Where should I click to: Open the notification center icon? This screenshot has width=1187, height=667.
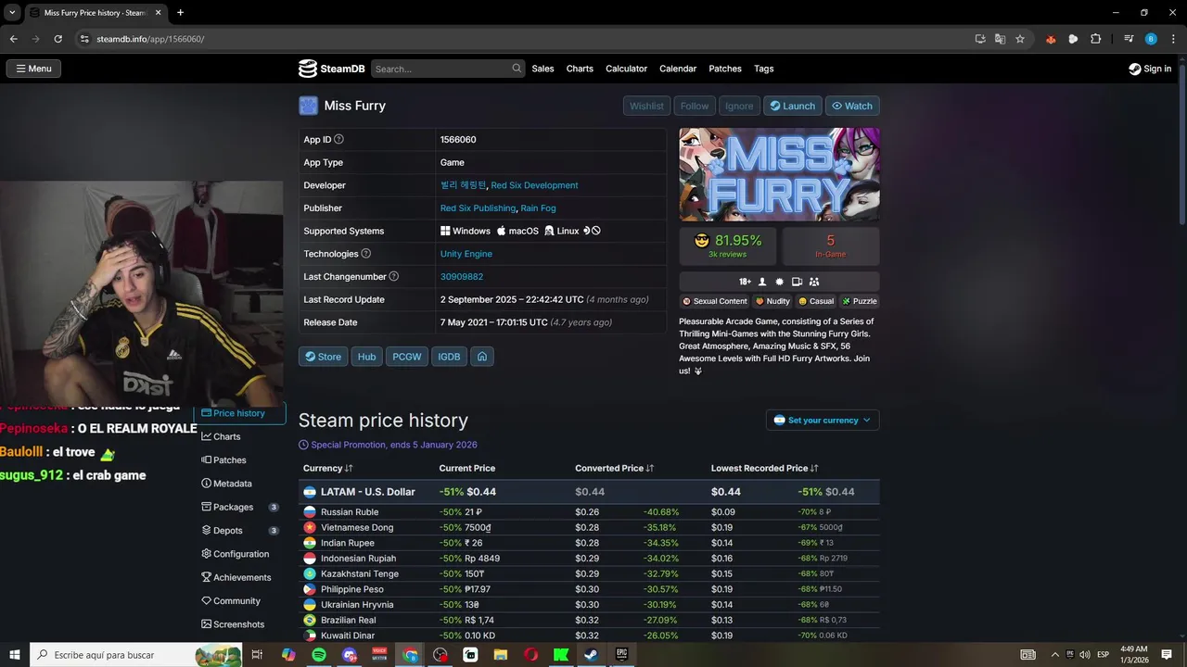pos(1167,655)
